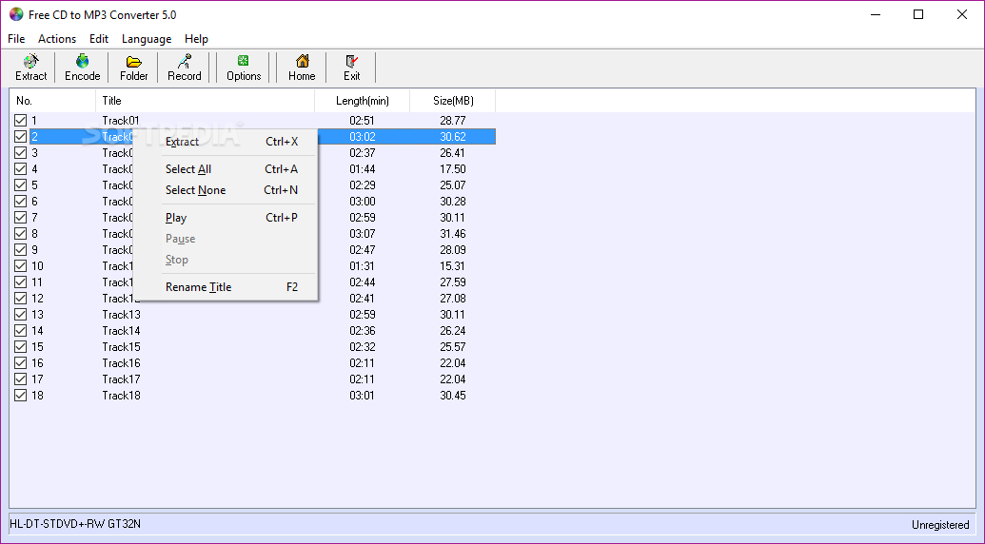Click the HL-DT-STDVD+-RW GT32N drive status text
985x544 pixels.
(75, 524)
